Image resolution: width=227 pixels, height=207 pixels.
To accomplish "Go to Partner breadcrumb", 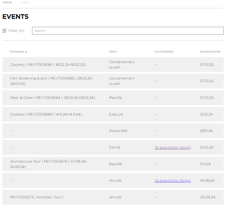I will [7, 2].
